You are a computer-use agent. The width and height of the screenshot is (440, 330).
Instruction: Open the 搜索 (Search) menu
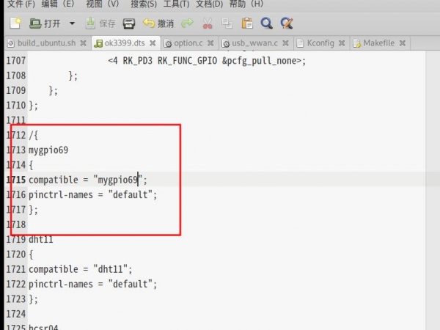(x=144, y=4)
